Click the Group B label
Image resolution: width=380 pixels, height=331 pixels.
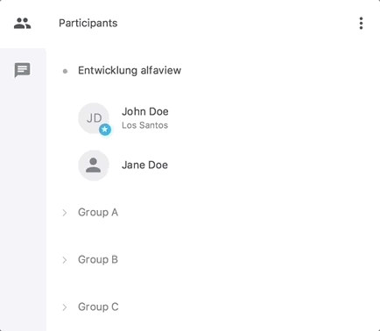click(x=98, y=259)
